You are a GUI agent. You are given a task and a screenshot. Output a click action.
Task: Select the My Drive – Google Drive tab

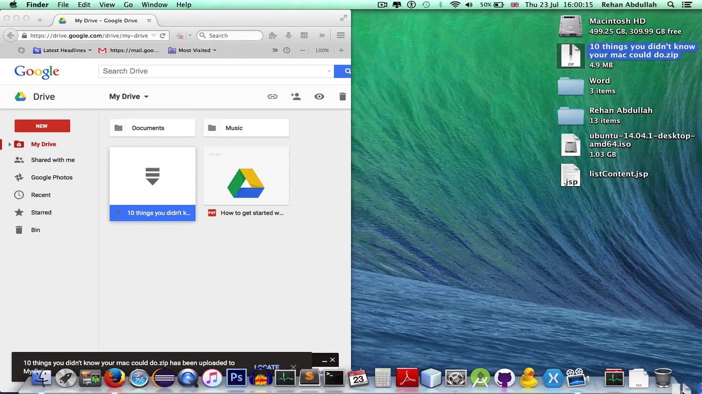click(105, 20)
